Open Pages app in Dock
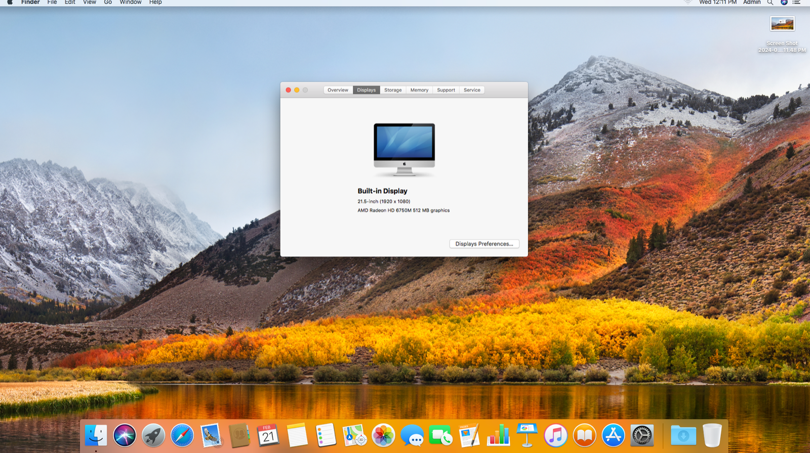The height and width of the screenshot is (453, 810). coord(469,435)
